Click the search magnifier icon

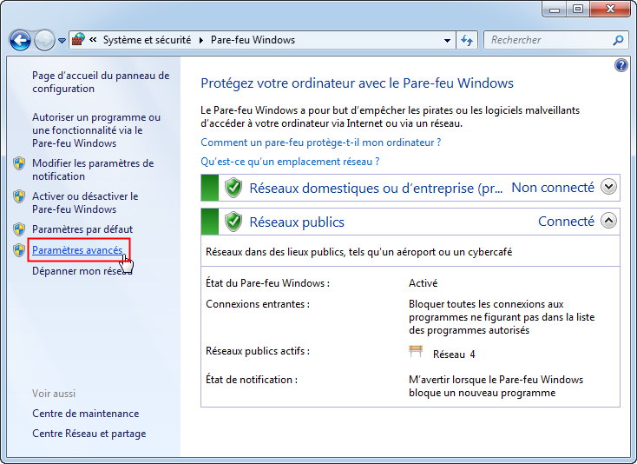tap(618, 40)
